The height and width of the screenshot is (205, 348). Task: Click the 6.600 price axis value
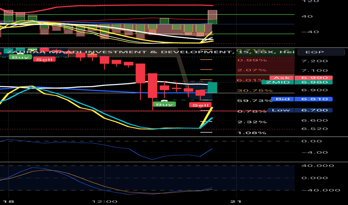tap(314, 120)
